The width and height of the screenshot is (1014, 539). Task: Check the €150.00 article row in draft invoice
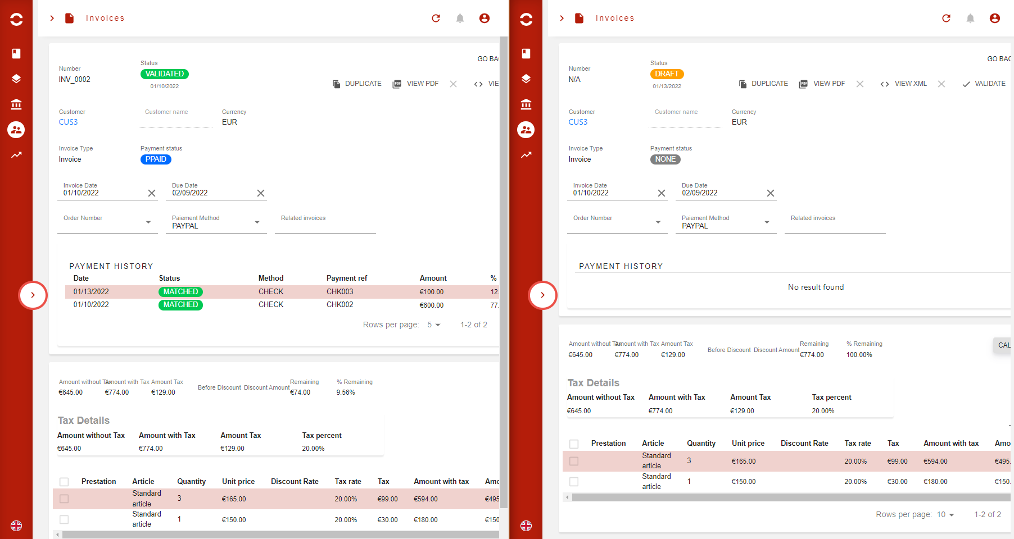pos(574,482)
